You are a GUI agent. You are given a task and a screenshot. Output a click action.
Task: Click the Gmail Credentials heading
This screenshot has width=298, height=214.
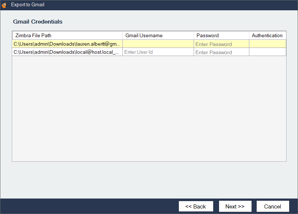coord(38,22)
